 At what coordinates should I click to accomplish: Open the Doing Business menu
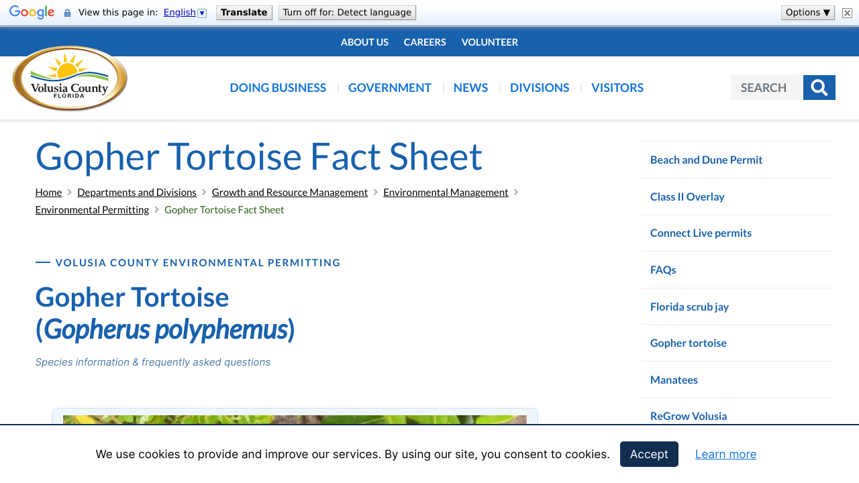click(278, 88)
